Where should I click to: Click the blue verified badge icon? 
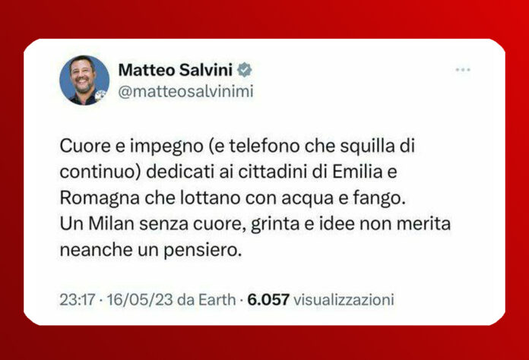point(244,70)
